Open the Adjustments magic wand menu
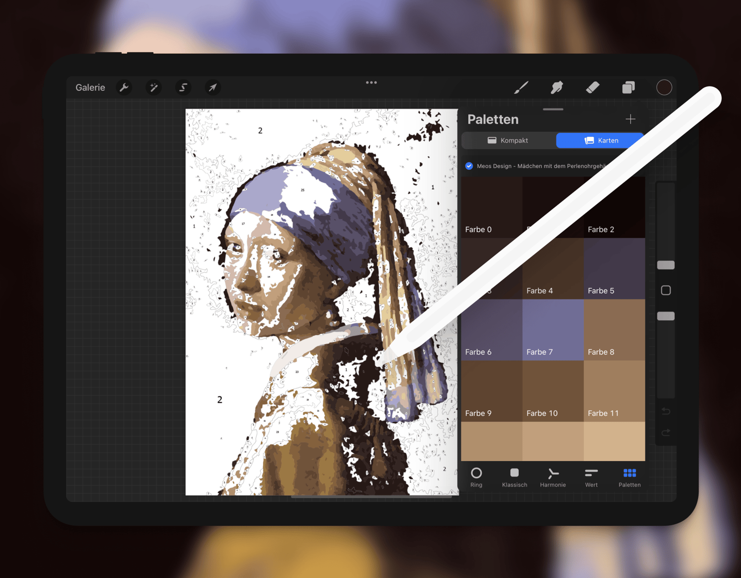 (x=154, y=87)
